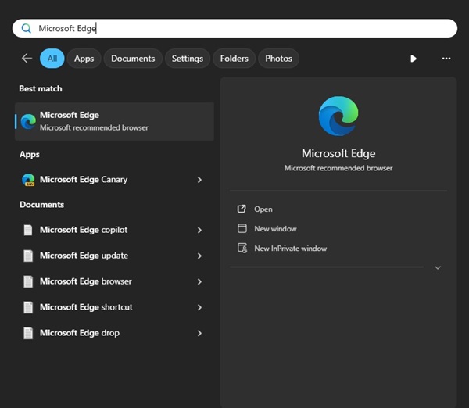Select Microsoft Edge best match result
Screen dimensions: 469x408
point(114,121)
